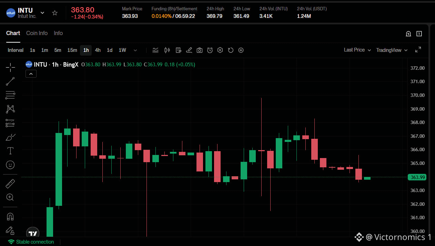
Task: Select the Text annotation tool
Action: [x=10, y=151]
